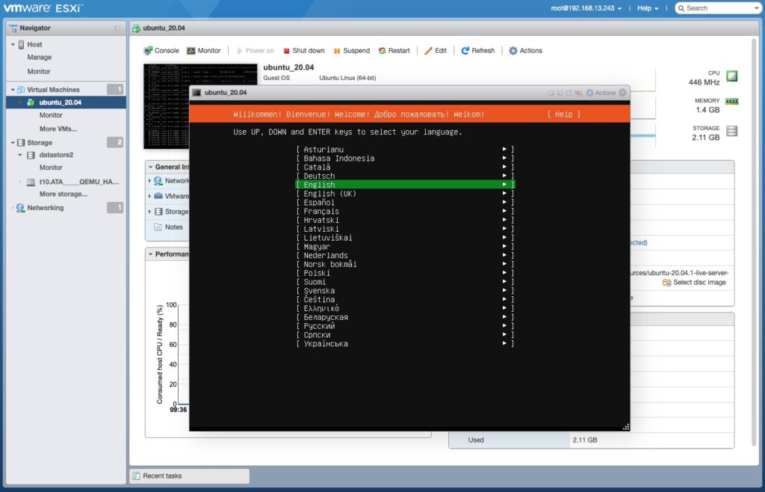The image size is (765, 492).
Task: Click the Edit pencil toolbar button
Action: pyautogui.click(x=436, y=51)
